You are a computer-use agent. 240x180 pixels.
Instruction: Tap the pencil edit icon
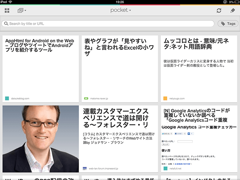(232, 10)
